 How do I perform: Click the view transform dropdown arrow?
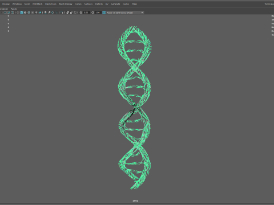[x=142, y=13]
